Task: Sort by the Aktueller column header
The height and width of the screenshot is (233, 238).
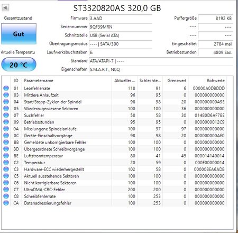Action: (x=125, y=80)
